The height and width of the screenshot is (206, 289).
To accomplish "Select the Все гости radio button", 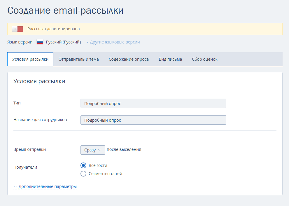I will pos(83,165).
